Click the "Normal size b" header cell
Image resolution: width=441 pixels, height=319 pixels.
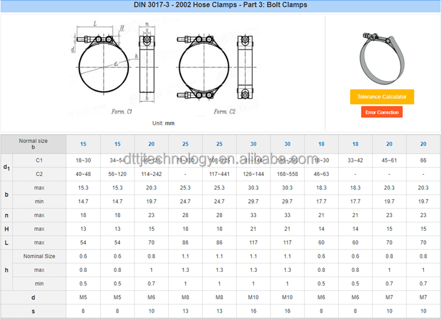coord(34,144)
